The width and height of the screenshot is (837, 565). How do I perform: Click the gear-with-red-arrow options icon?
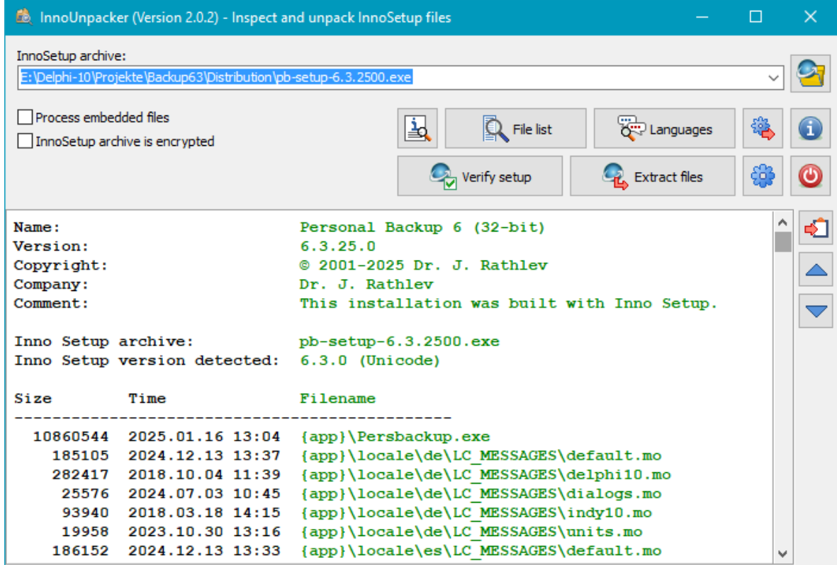(763, 128)
